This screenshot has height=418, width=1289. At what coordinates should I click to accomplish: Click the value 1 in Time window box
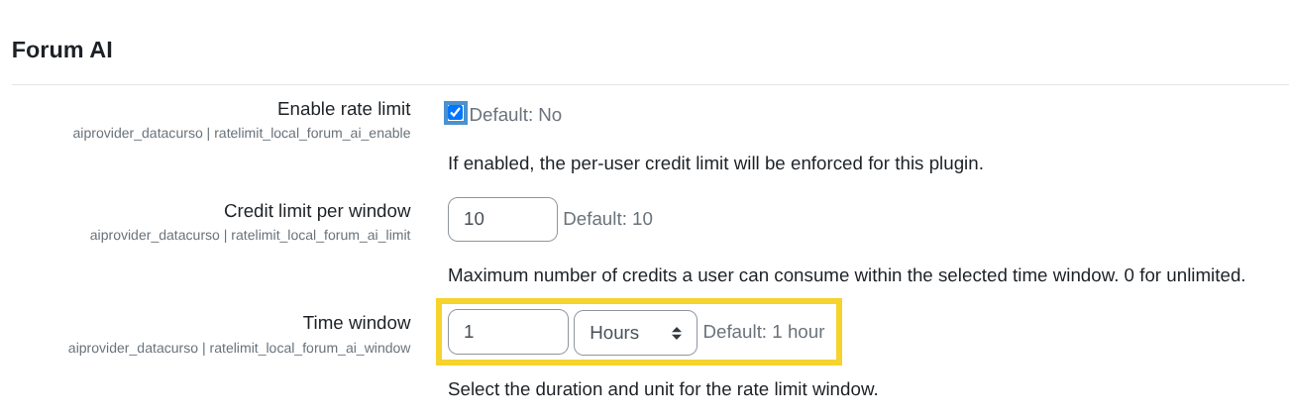click(469, 333)
